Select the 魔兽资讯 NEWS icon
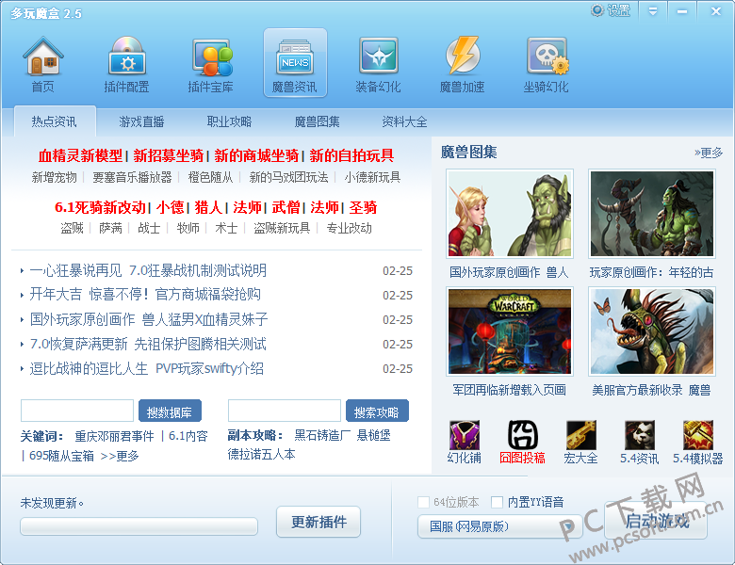Screen dimensions: 735x565 pos(295,63)
